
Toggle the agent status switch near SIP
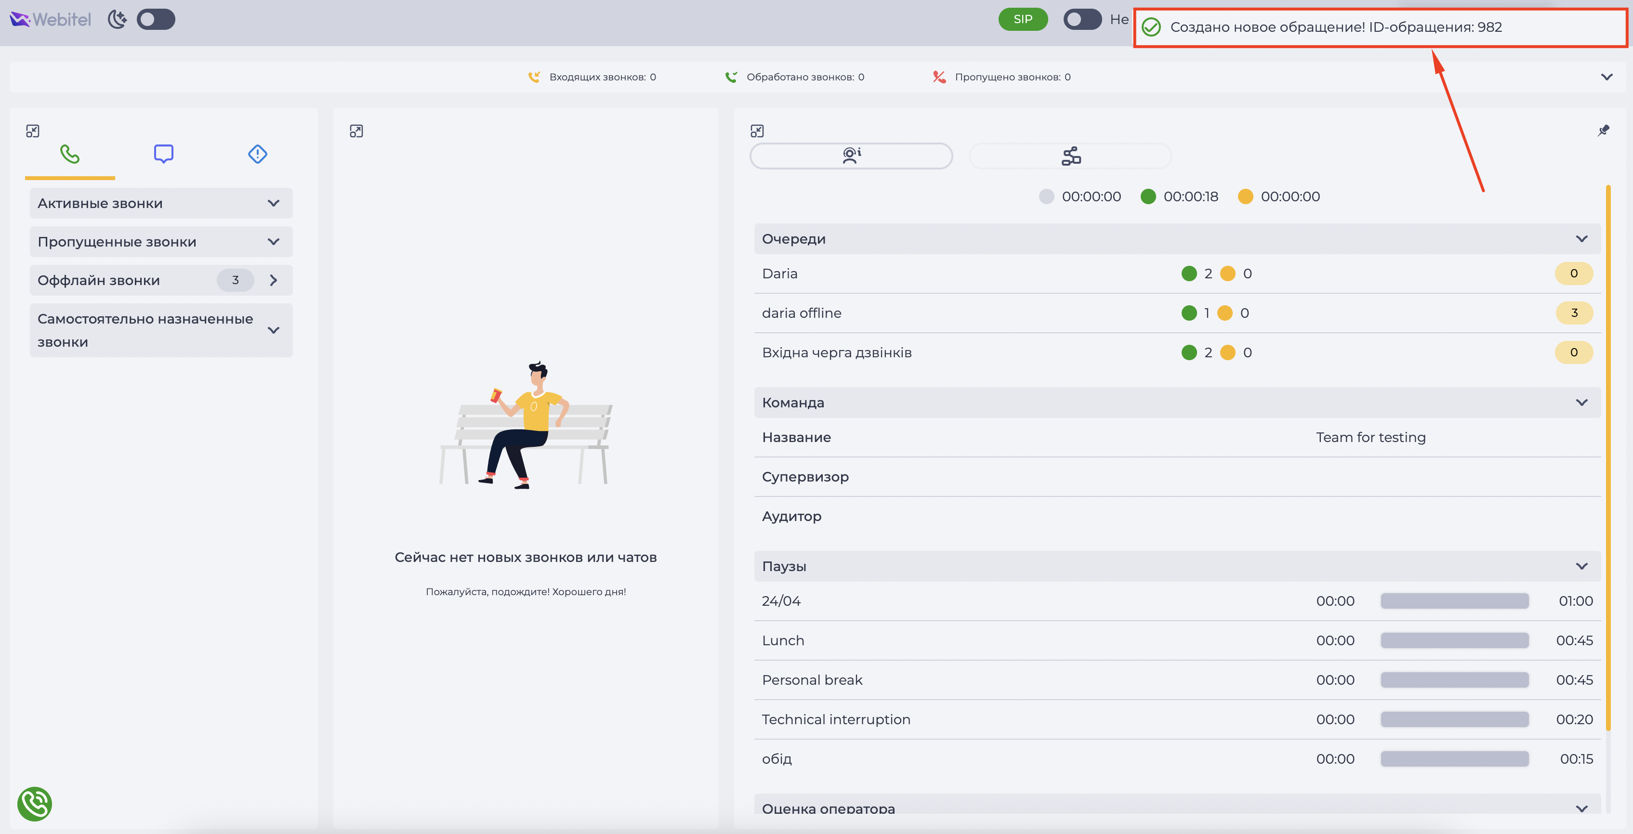1082,19
